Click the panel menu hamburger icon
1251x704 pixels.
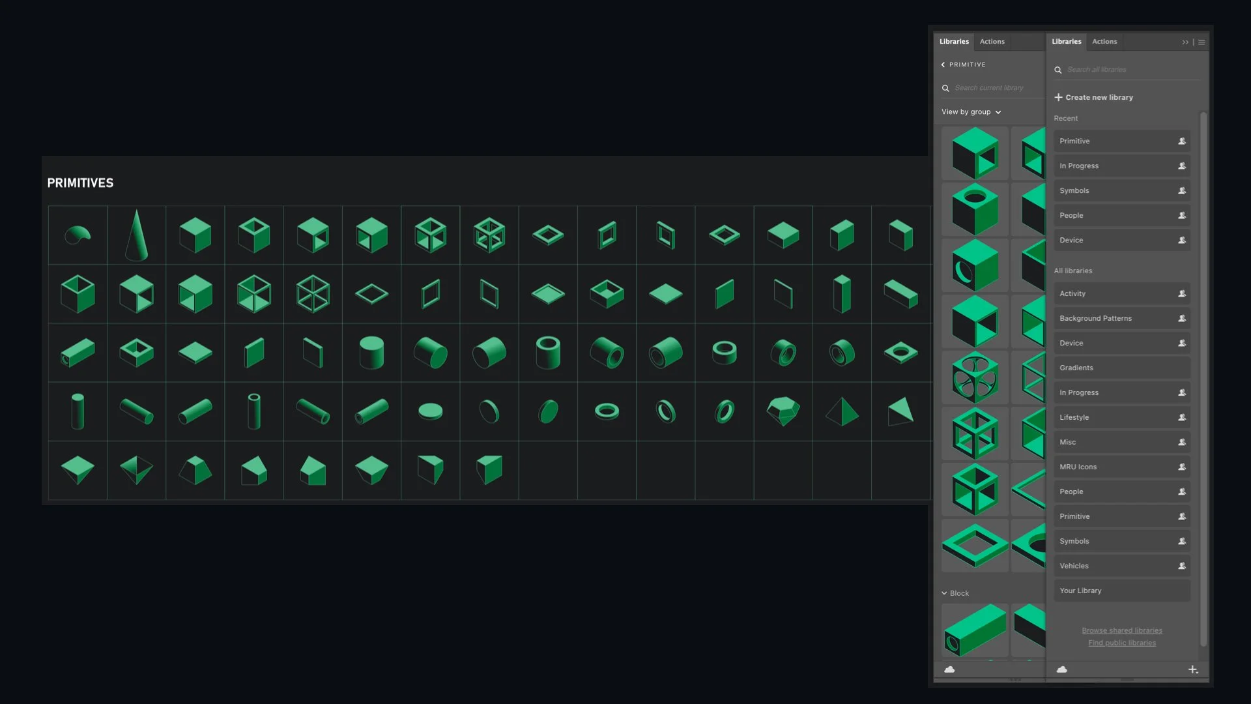tap(1201, 42)
